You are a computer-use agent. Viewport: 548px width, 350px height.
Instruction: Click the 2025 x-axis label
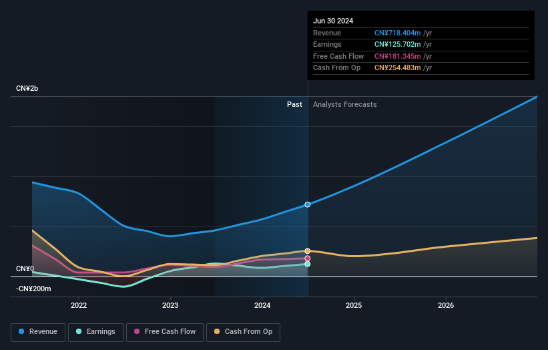coord(354,305)
